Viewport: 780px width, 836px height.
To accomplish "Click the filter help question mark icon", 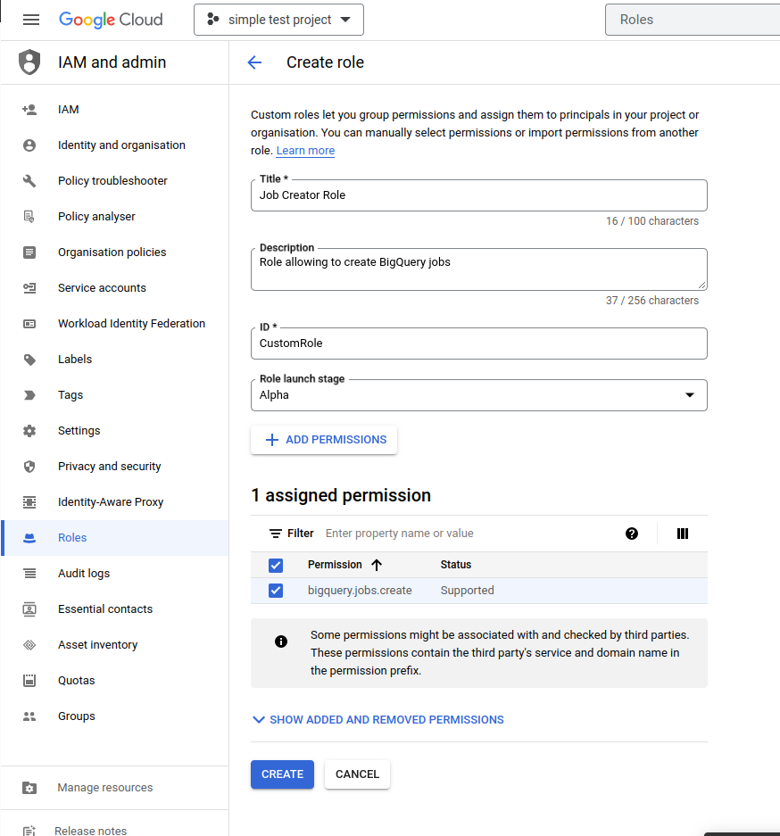I will [x=632, y=534].
